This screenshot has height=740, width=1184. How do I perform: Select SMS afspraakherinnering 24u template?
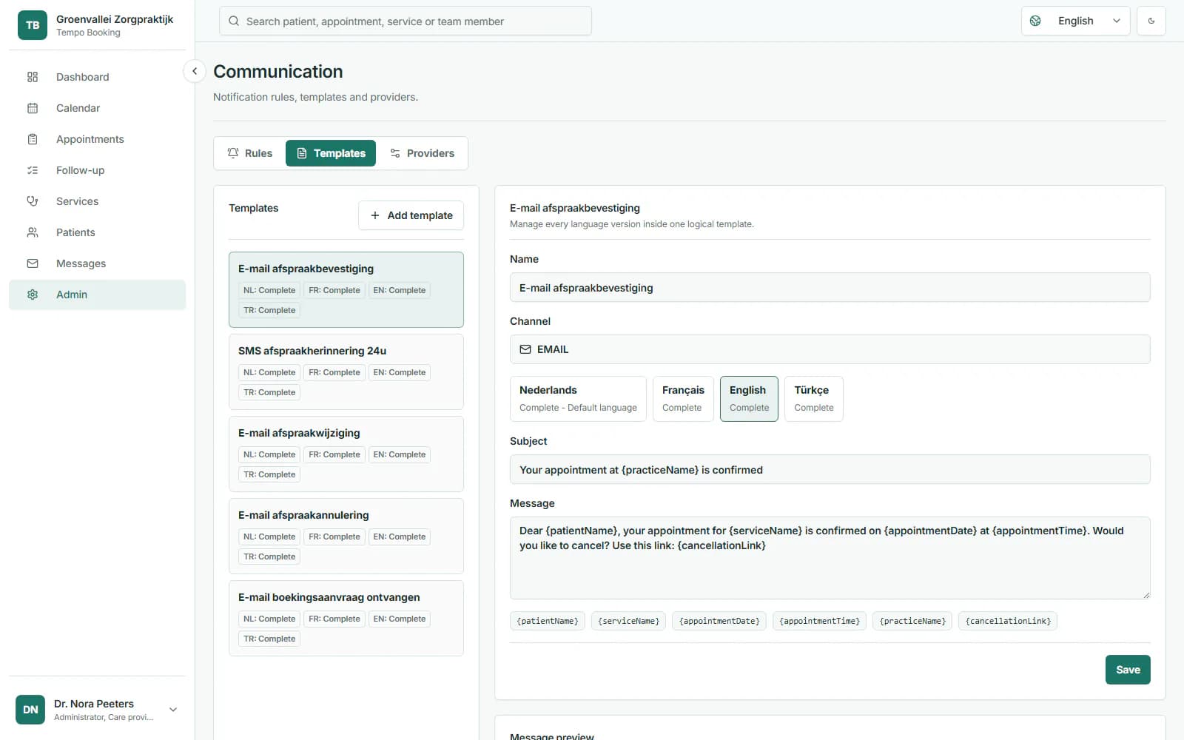[346, 371]
